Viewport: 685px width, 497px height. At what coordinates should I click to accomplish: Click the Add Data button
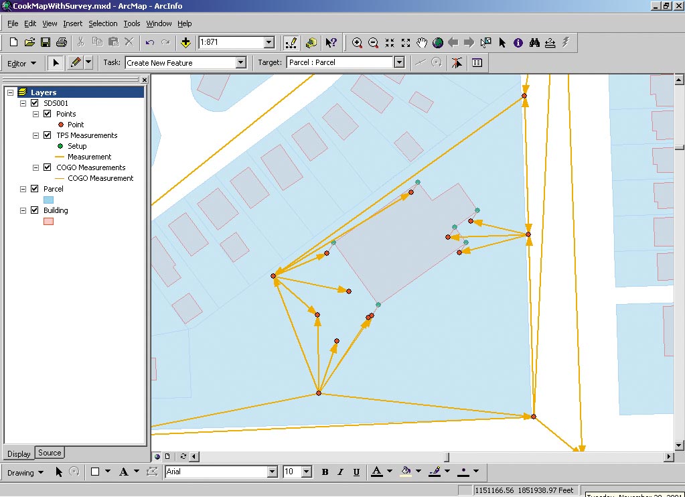coord(186,43)
